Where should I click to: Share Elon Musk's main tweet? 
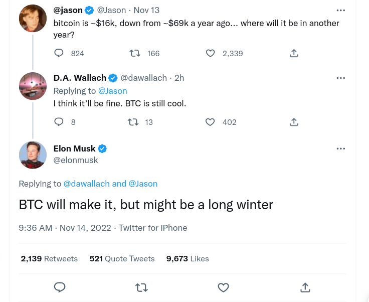[x=305, y=287]
